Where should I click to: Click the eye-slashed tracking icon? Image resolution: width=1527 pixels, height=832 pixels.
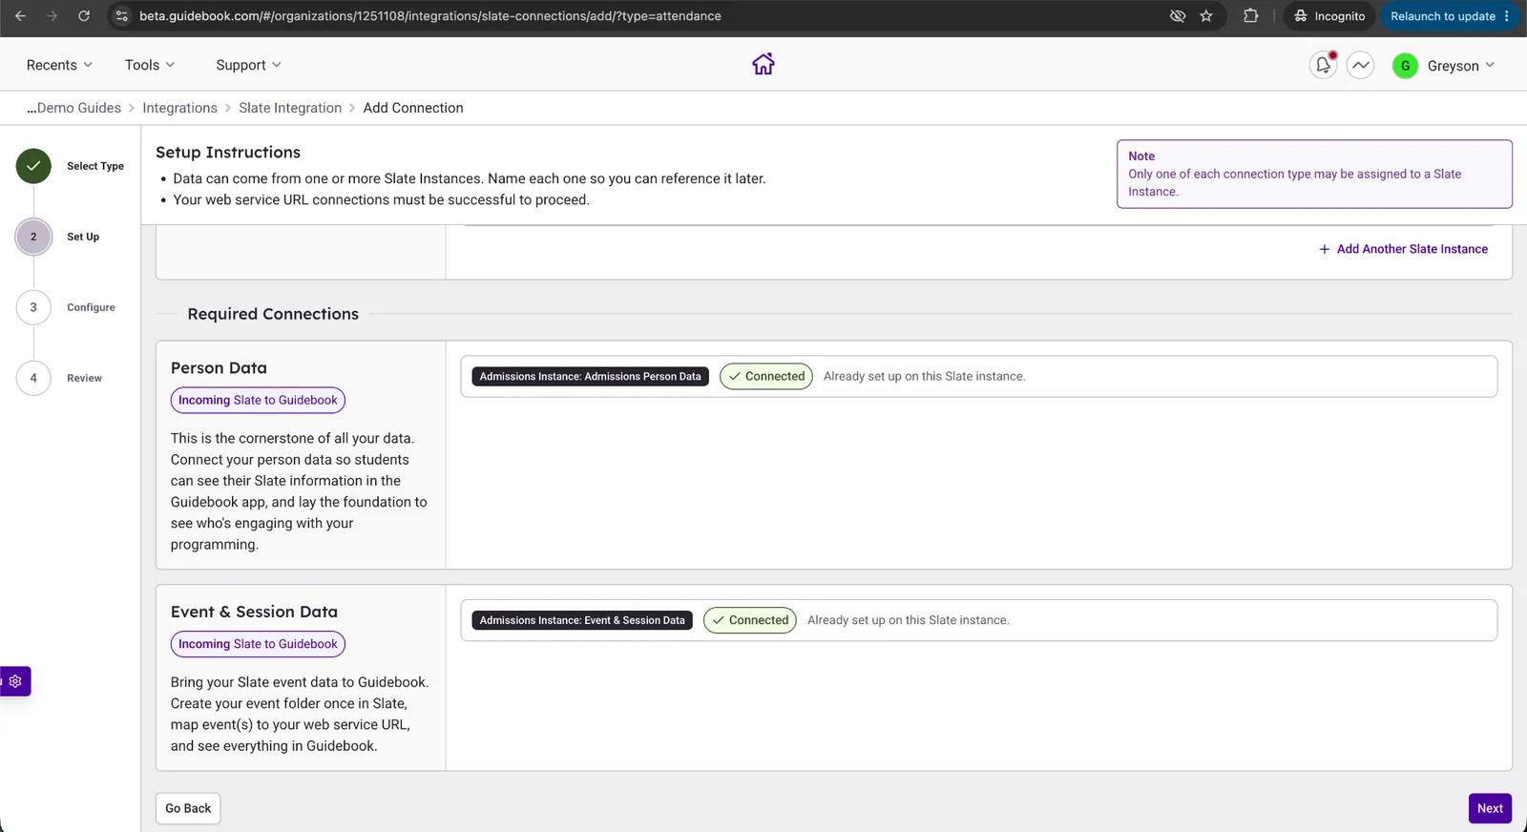(1178, 16)
